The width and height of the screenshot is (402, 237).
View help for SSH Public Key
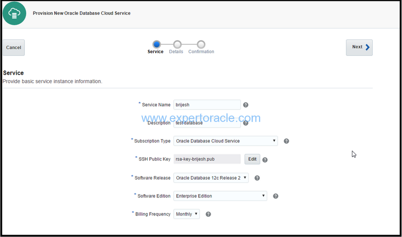tap(265, 160)
